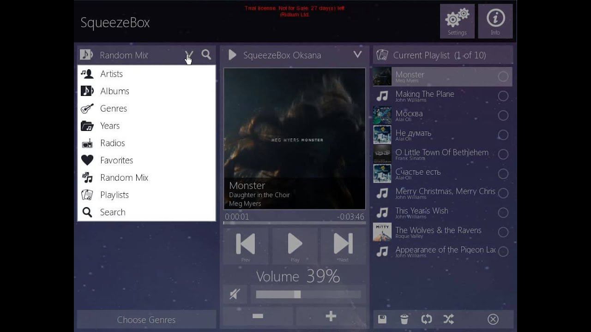This screenshot has width=591, height=332.
Task: Select Albums from the menu
Action: click(x=146, y=91)
